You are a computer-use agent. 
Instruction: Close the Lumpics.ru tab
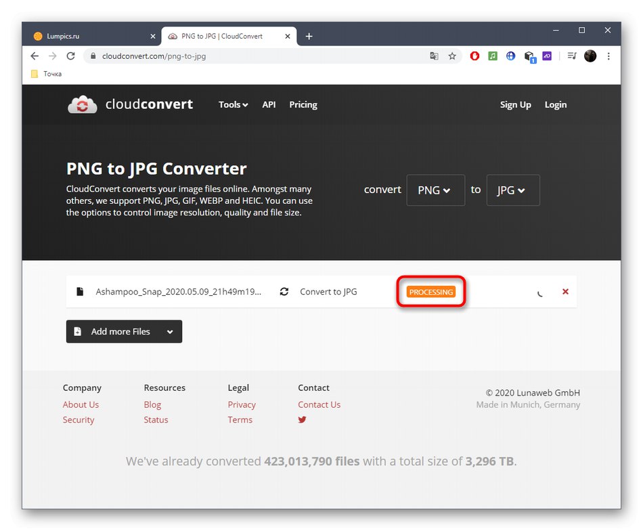[x=153, y=36]
